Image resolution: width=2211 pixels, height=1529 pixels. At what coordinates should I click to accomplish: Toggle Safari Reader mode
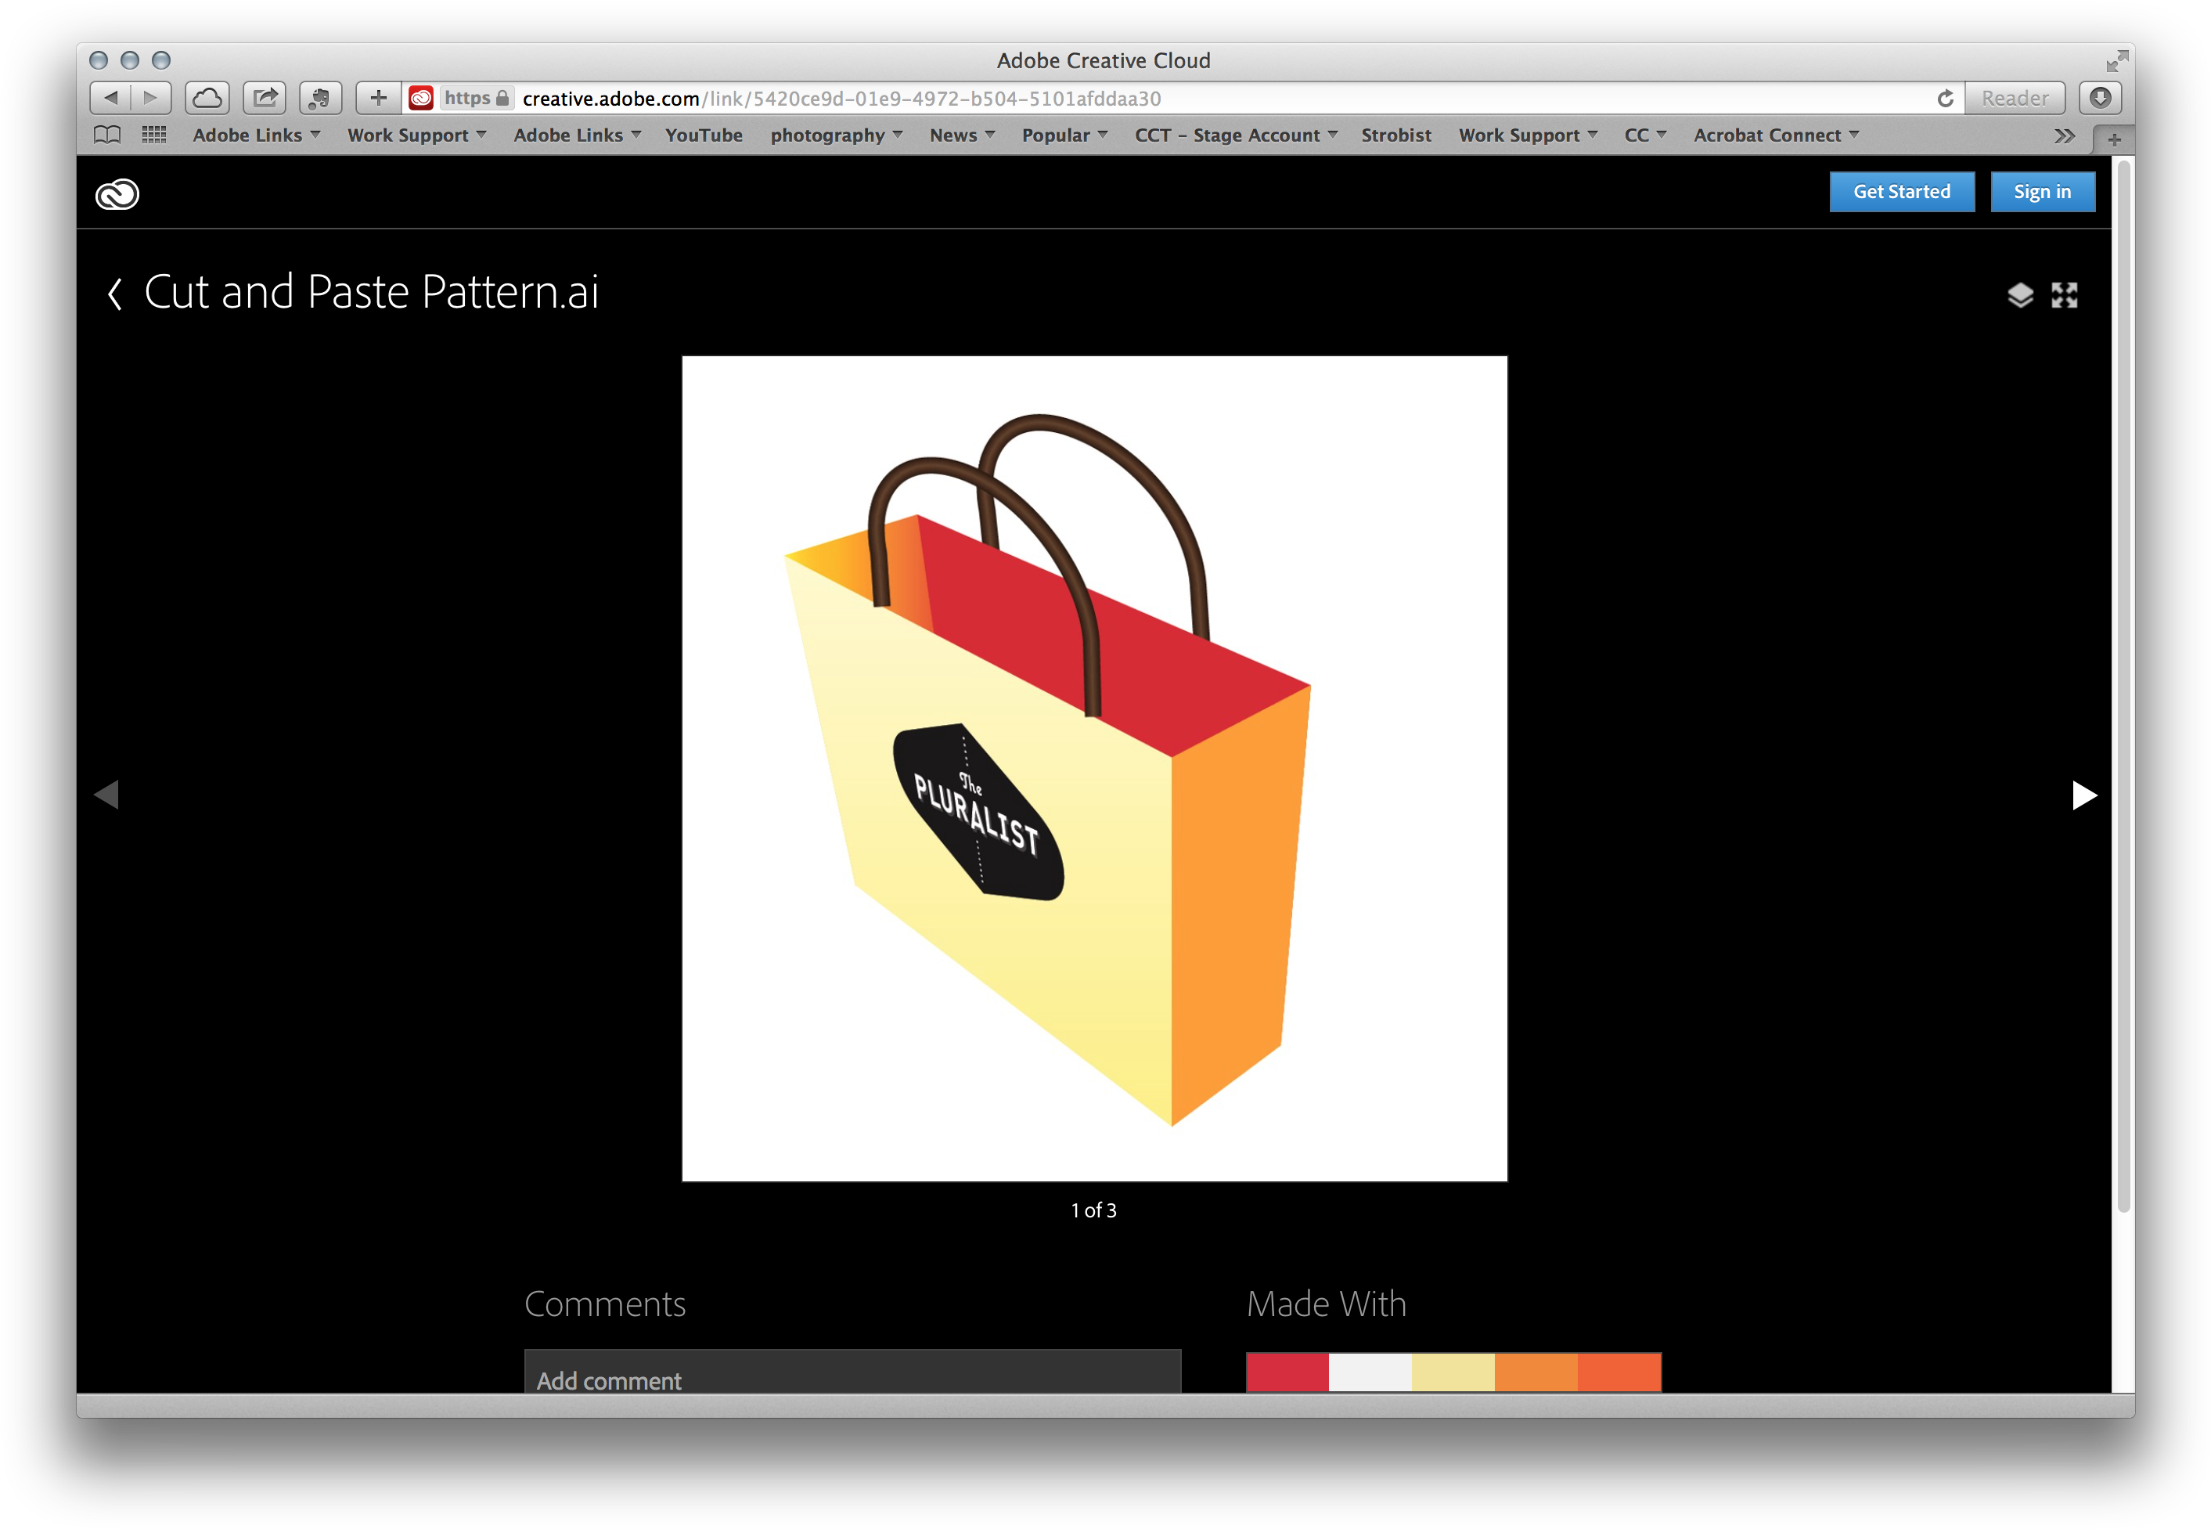point(2014,99)
